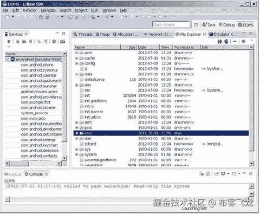Switch to the Debug perspective

227,25
